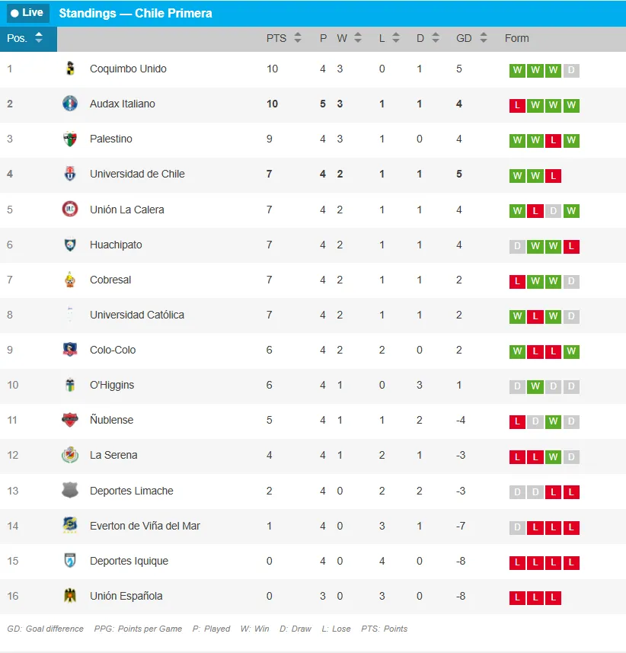
Task: Sort table by GD column arrows
Action: pos(483,38)
